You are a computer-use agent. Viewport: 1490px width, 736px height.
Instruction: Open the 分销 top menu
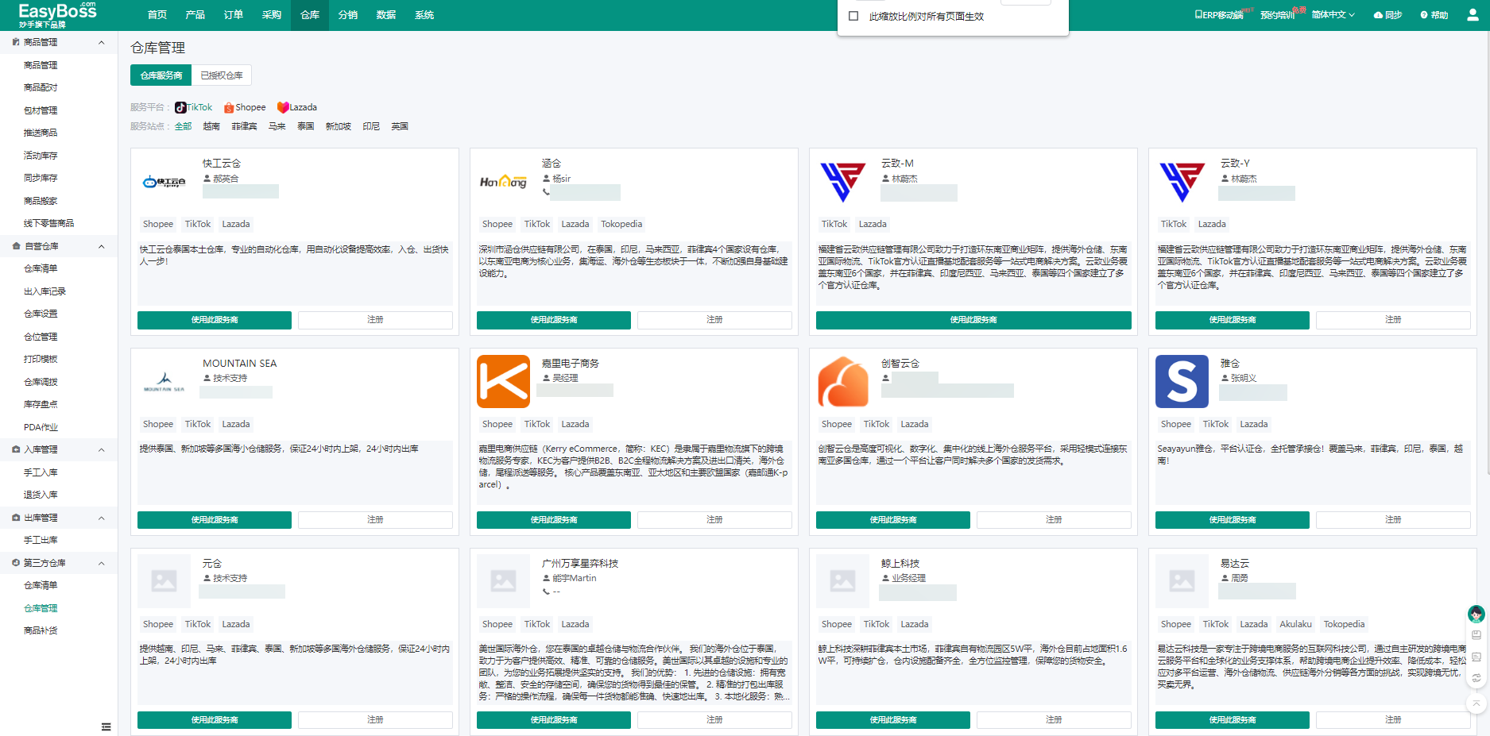pyautogui.click(x=348, y=15)
